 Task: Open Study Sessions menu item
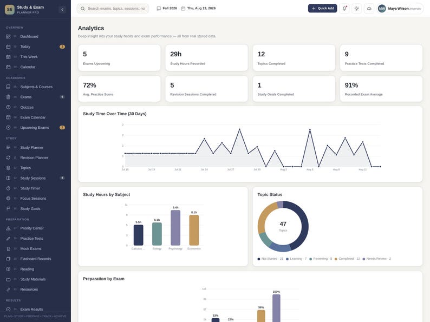click(35, 178)
